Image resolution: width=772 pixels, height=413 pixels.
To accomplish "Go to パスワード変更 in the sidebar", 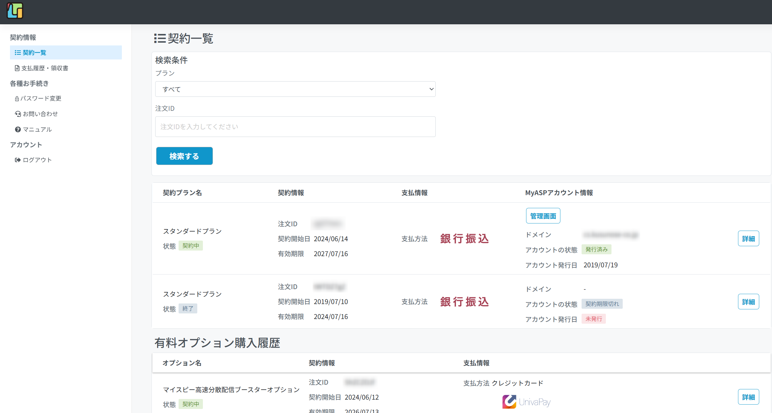I will [38, 98].
